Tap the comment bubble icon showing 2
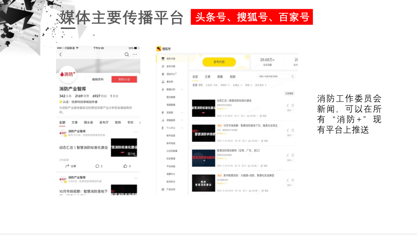Image resolution: width=417 pixels, height=235 pixels. coord(97,166)
